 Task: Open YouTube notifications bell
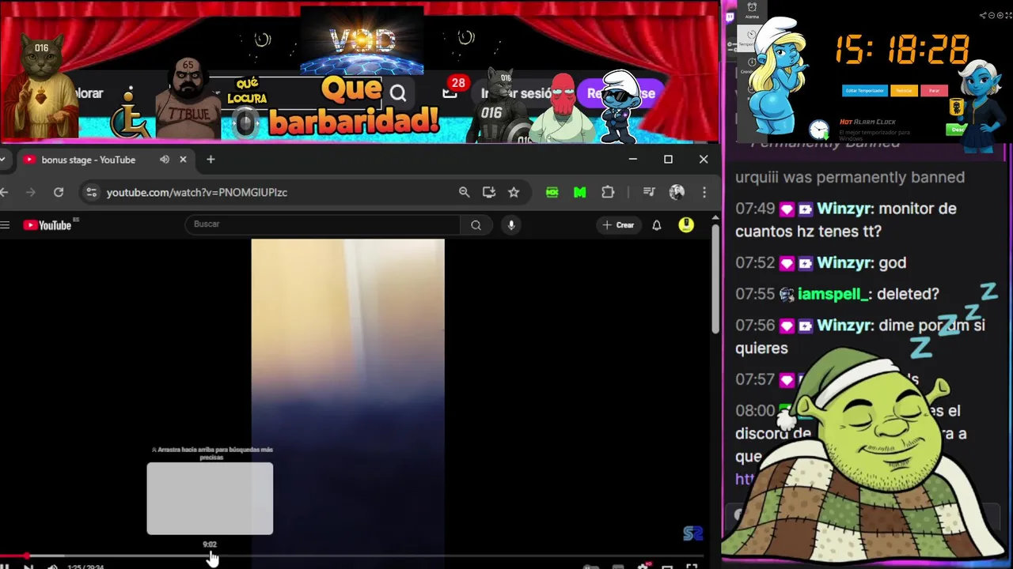coord(656,225)
